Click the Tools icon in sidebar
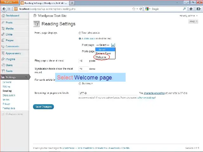Viewport: 203px width, 152px height. 3,71
